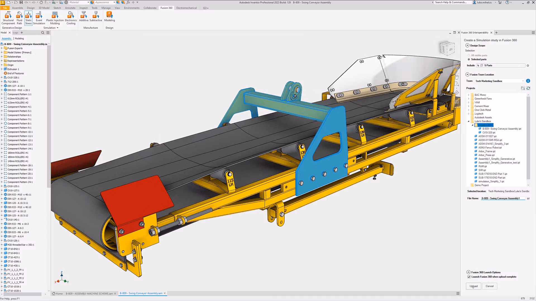Screen dimensions: 536x301
Task: Collapse the Design Scope section
Action: point(467,45)
